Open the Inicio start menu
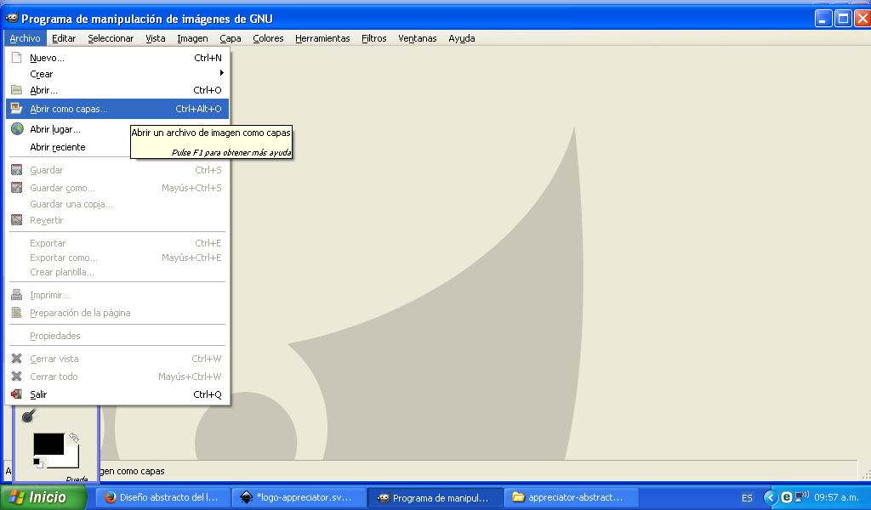The width and height of the screenshot is (871, 510). [x=43, y=497]
